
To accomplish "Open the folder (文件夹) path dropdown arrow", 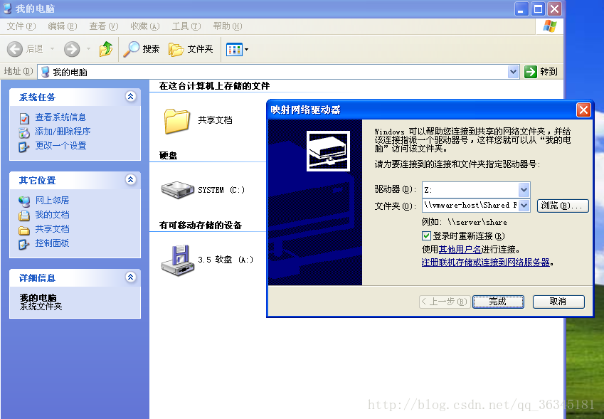I will coord(524,206).
